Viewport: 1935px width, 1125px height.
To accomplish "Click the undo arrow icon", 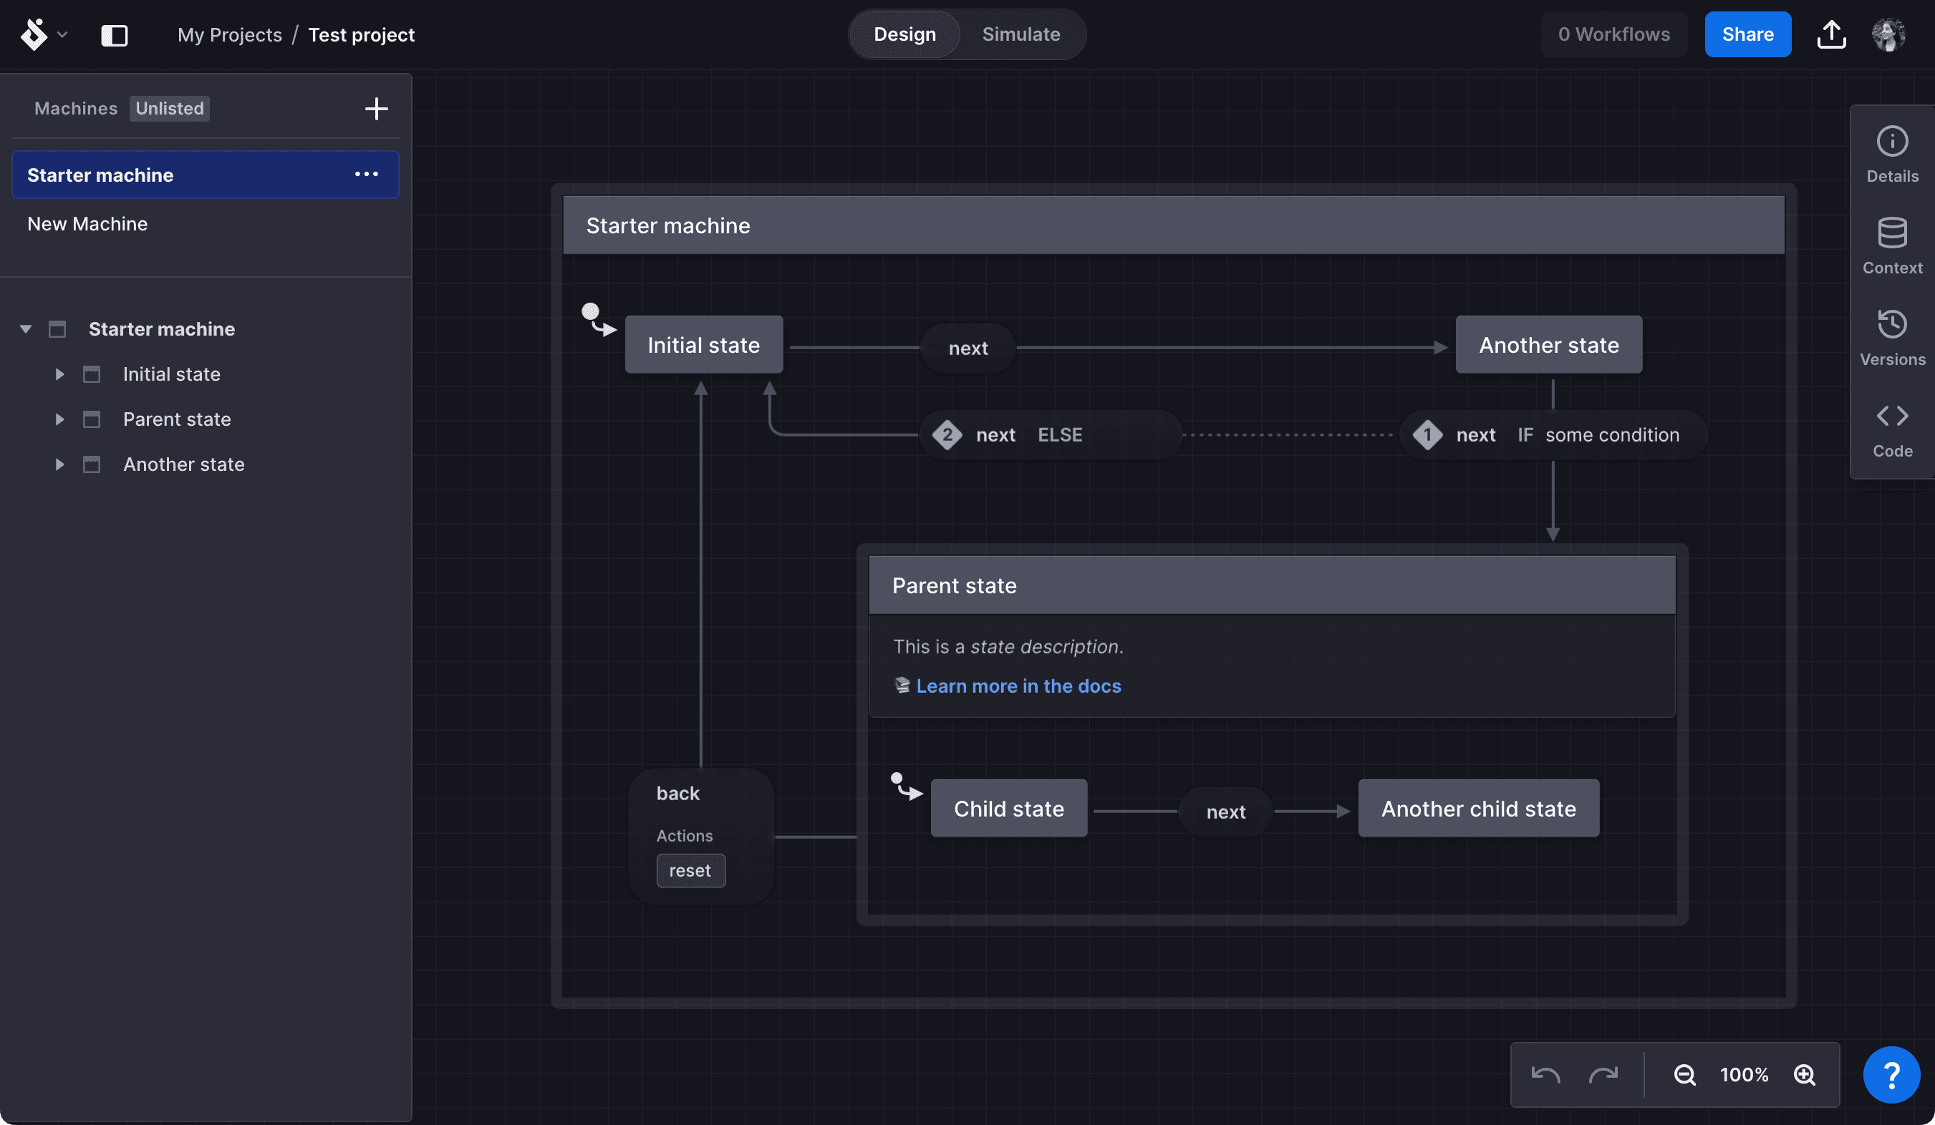I will tap(1545, 1074).
